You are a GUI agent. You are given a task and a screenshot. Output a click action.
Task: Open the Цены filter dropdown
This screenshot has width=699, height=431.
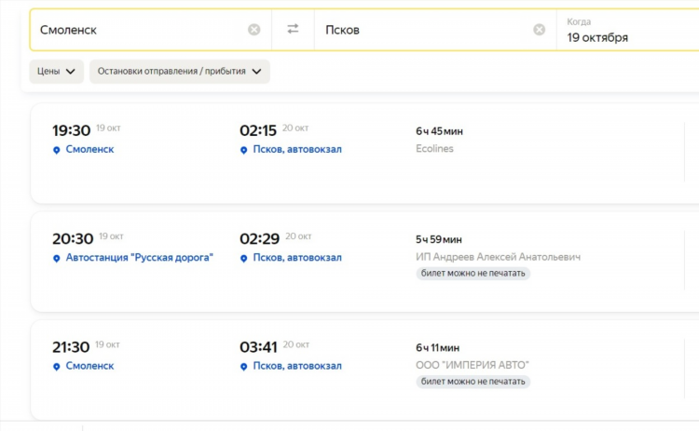(56, 72)
